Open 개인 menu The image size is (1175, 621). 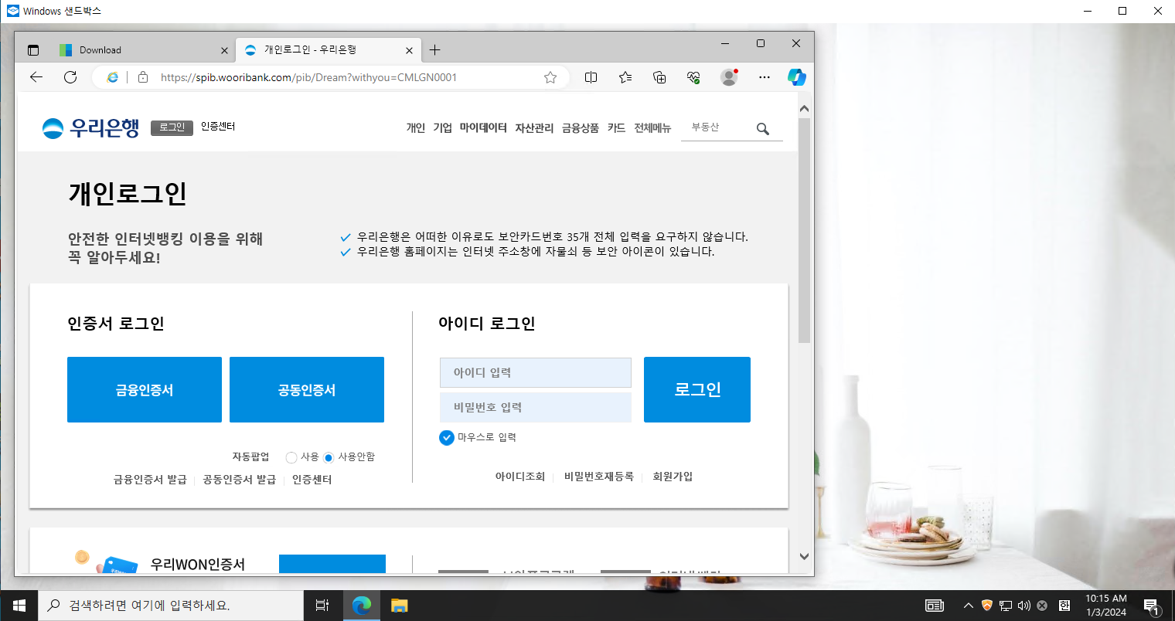pyautogui.click(x=416, y=128)
